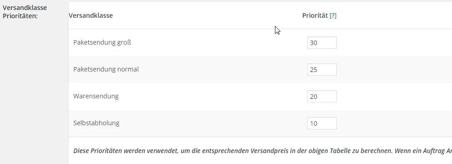Select the priority field for Paketsendung normal
This screenshot has width=452, height=164.
click(322, 70)
